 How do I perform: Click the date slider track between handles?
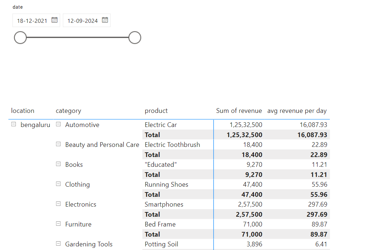(x=77, y=38)
